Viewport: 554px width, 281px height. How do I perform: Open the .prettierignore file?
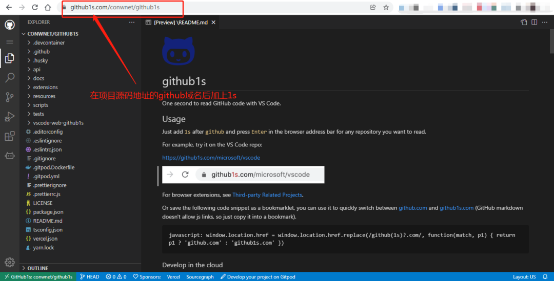point(81,185)
